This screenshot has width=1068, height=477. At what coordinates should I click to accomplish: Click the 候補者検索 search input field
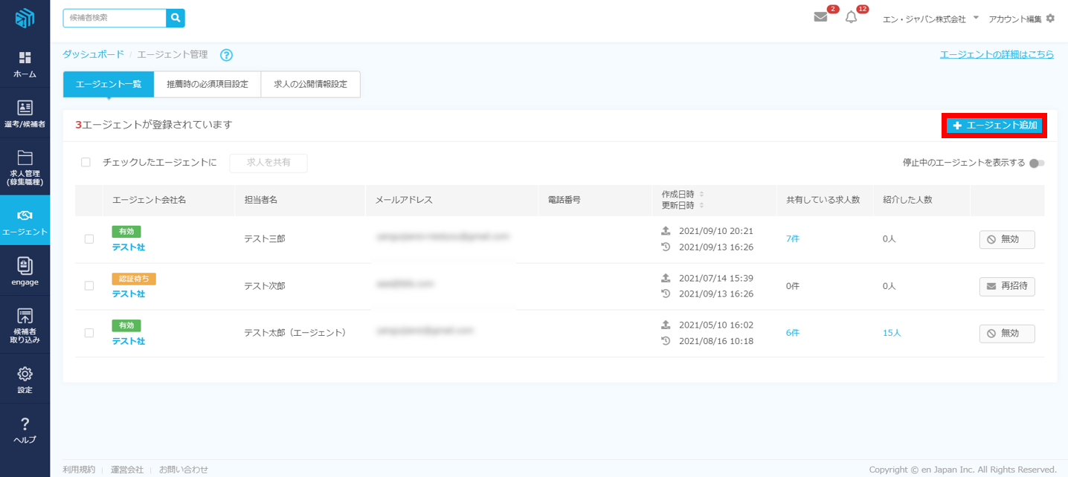point(115,18)
